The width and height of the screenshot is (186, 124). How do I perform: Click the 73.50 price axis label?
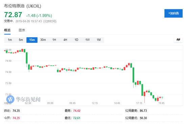tap(8, 83)
